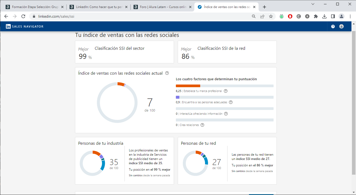
Task: Click Tu posición en el 99 % mejor
Action: [x=150, y=170]
